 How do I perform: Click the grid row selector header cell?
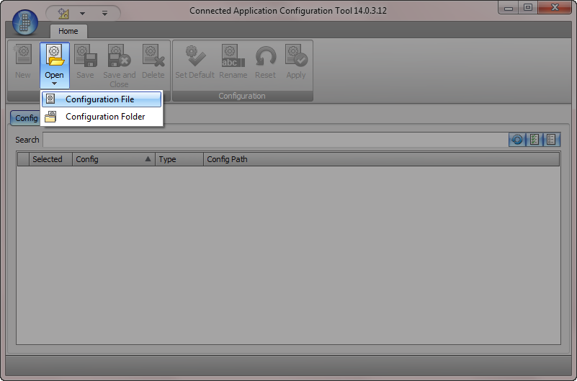tap(24, 159)
